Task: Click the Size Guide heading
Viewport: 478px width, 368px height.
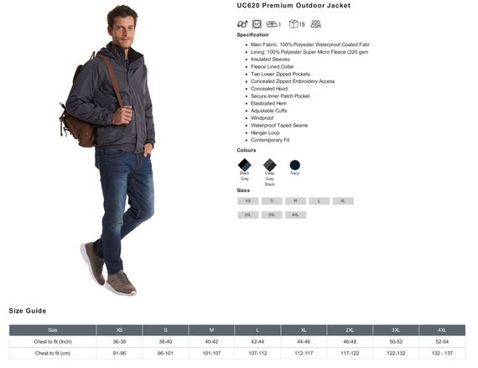Action: (x=28, y=311)
